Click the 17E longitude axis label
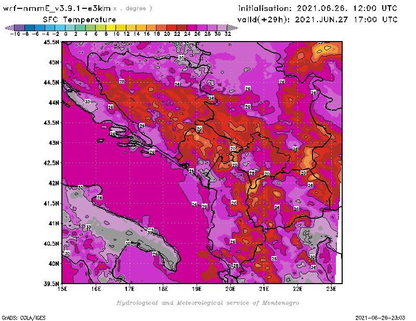 129,289
